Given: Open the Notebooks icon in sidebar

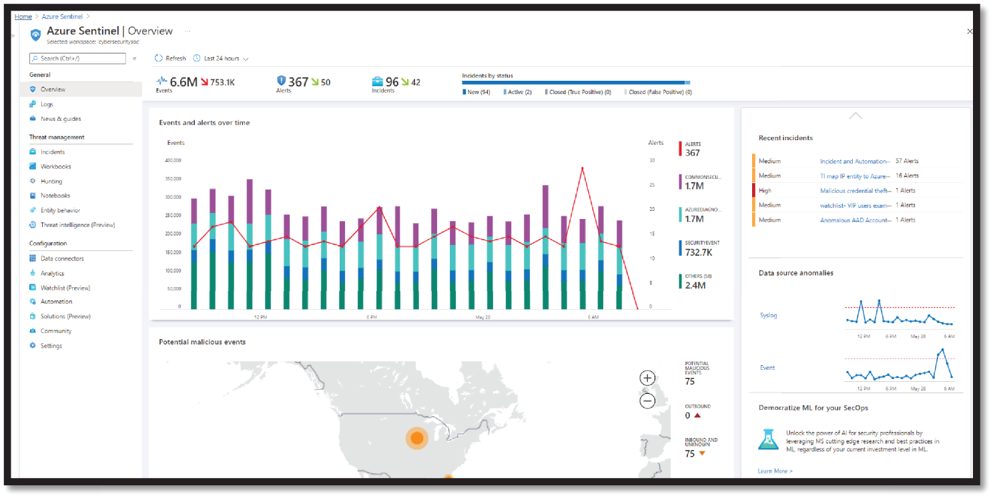Looking at the screenshot, I should [33, 196].
